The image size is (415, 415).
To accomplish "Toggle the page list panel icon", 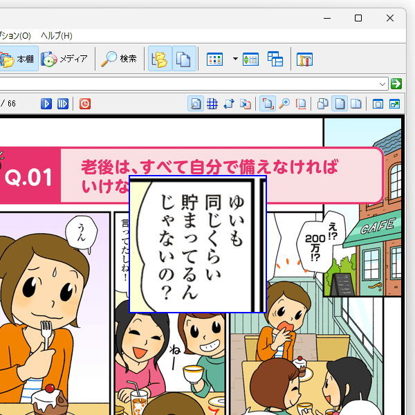I will (184, 59).
